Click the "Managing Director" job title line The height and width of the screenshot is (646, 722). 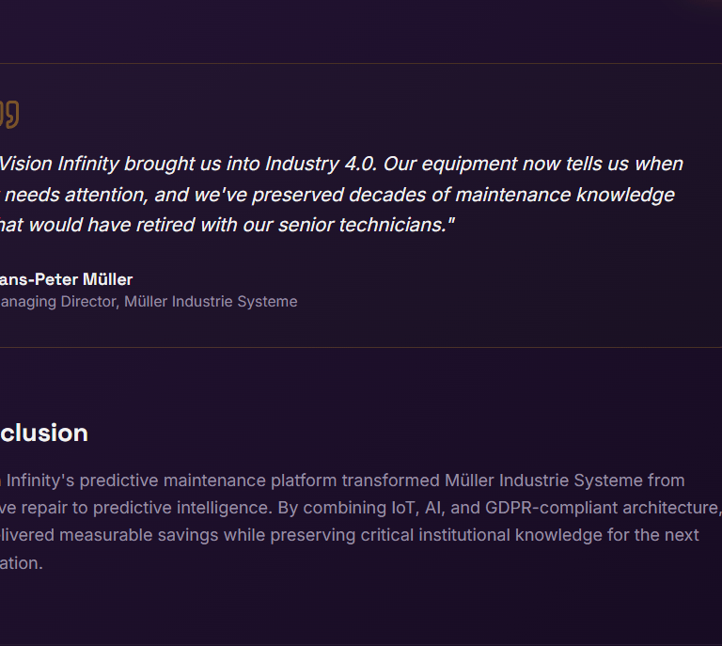[58, 302]
